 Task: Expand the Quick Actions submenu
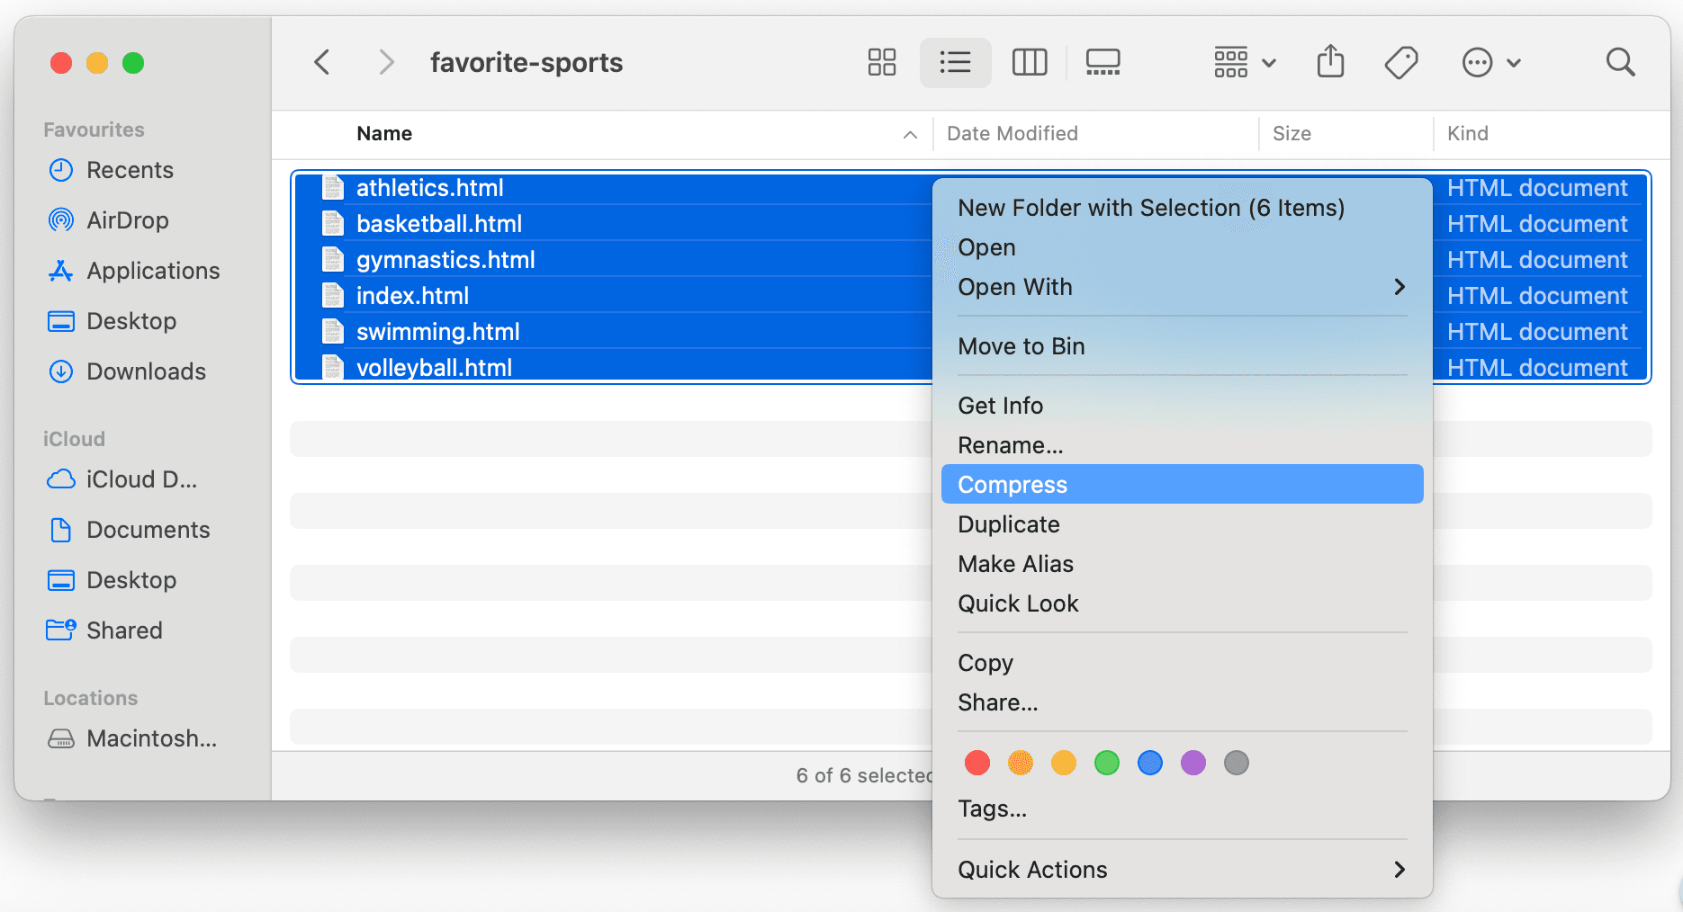[x=1182, y=870]
